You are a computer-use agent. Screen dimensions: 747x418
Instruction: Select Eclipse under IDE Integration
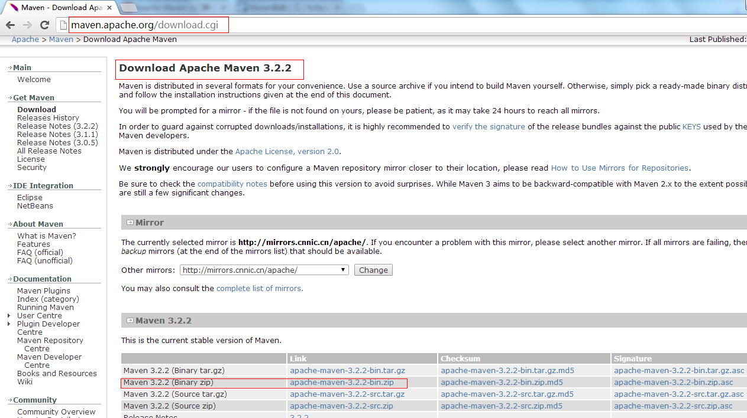click(x=30, y=198)
